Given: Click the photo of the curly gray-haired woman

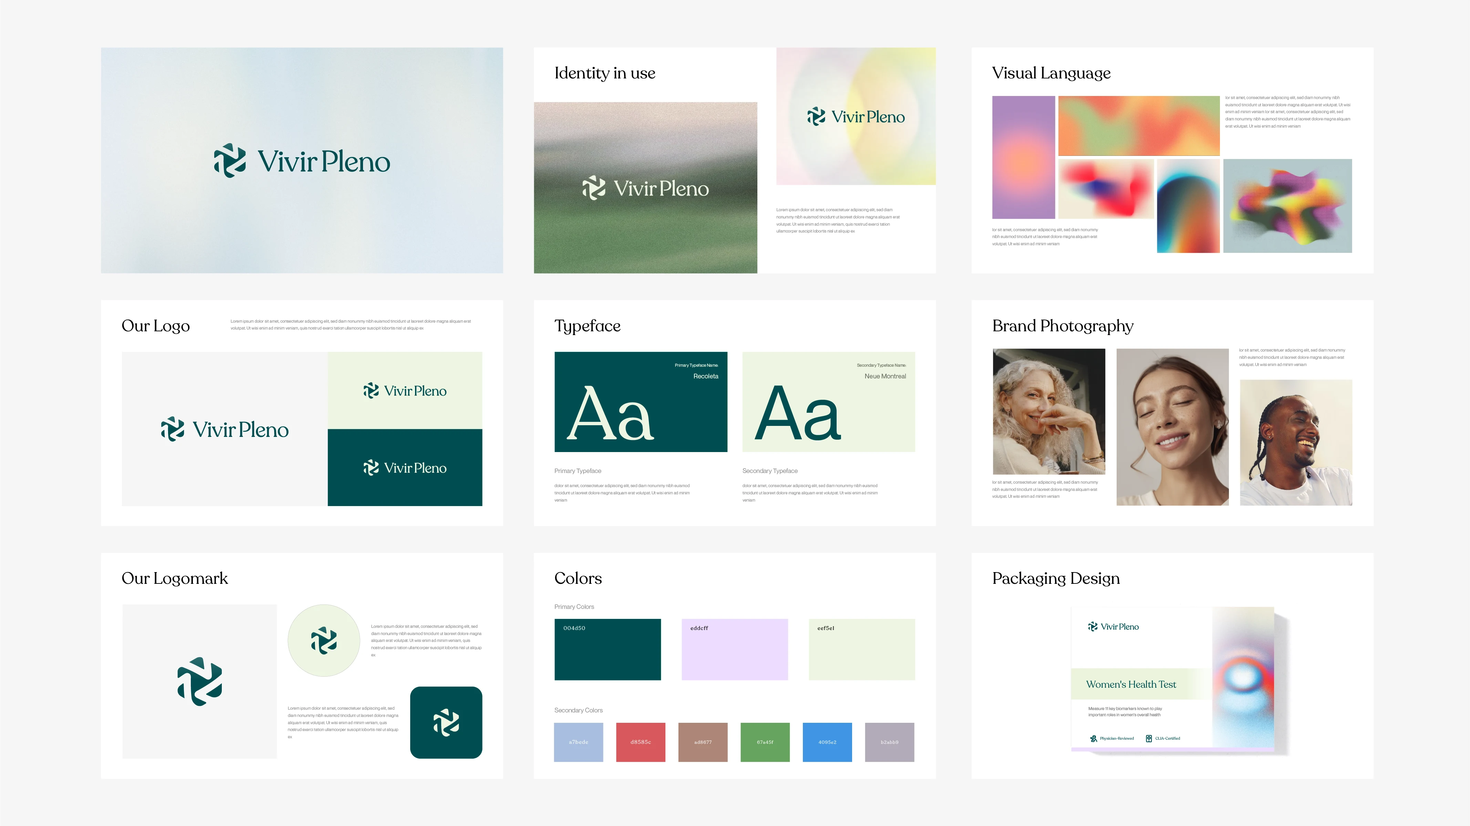Looking at the screenshot, I should click(x=1048, y=411).
